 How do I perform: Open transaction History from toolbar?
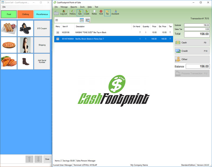(x=73, y=13)
